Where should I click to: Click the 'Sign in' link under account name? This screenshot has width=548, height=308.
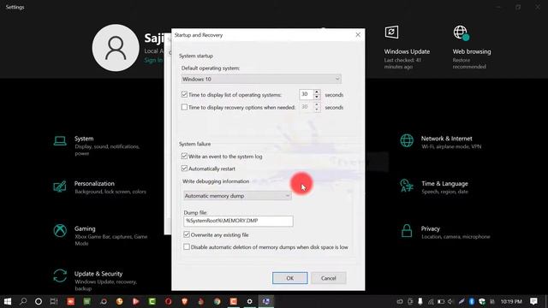153,60
